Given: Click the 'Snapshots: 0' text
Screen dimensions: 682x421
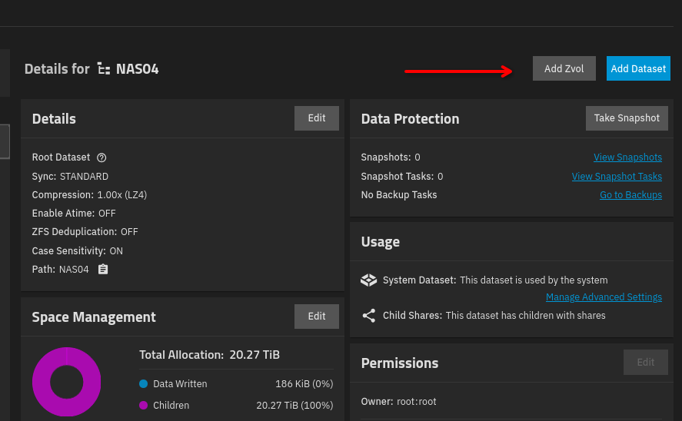Looking at the screenshot, I should tap(391, 157).
